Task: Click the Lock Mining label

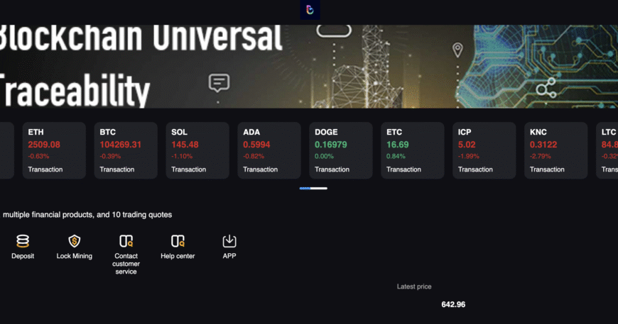Action: 74,256
